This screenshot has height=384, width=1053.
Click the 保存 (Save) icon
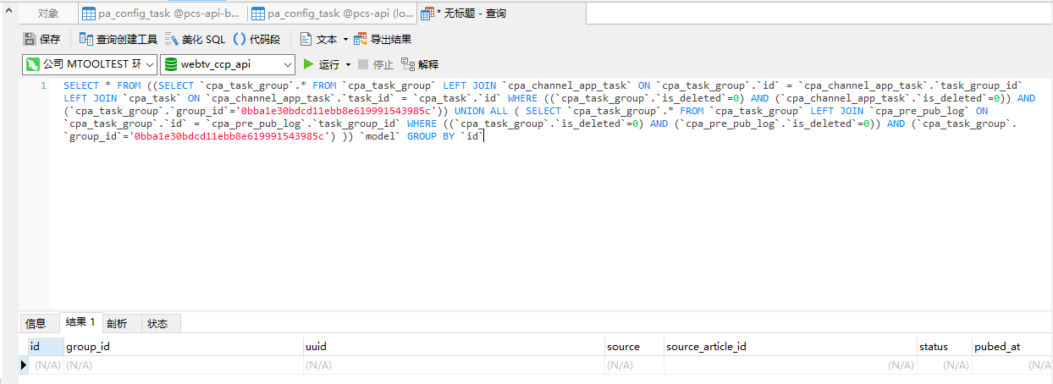click(30, 39)
